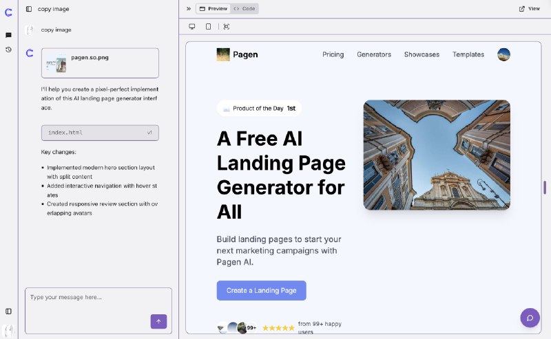Click the Pagen logo image

[223, 55]
